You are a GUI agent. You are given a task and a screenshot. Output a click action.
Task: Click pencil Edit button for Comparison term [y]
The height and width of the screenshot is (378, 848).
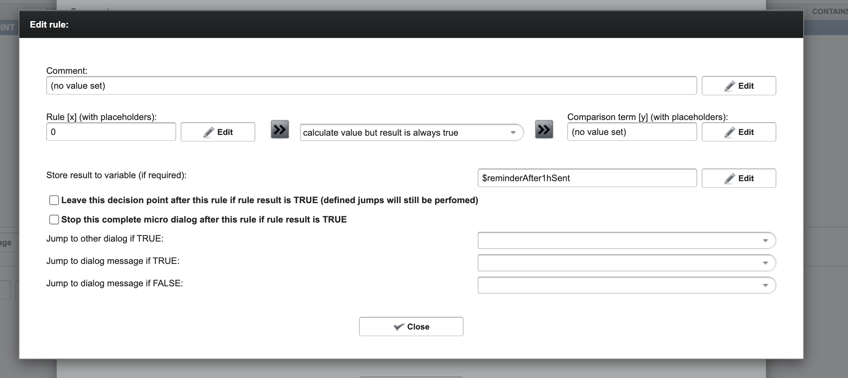(738, 132)
